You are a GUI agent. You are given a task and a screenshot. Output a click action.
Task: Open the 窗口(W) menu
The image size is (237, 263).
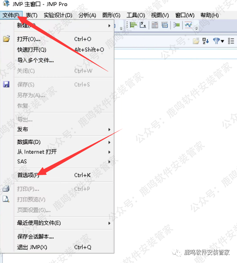point(185,15)
